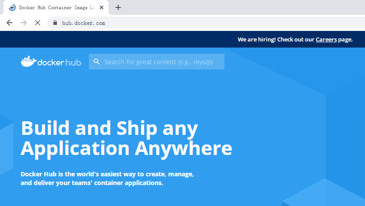
Task: Click the 'Application Anywhere' headline line
Action: pyautogui.click(x=126, y=148)
